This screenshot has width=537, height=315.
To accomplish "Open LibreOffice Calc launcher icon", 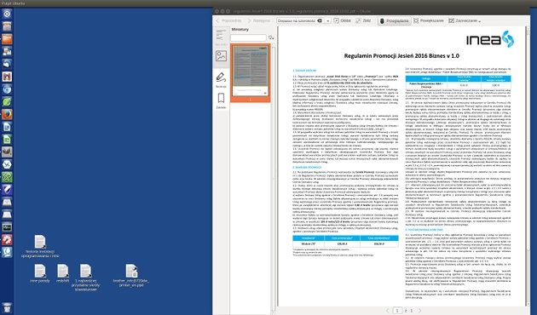I will [7, 140].
